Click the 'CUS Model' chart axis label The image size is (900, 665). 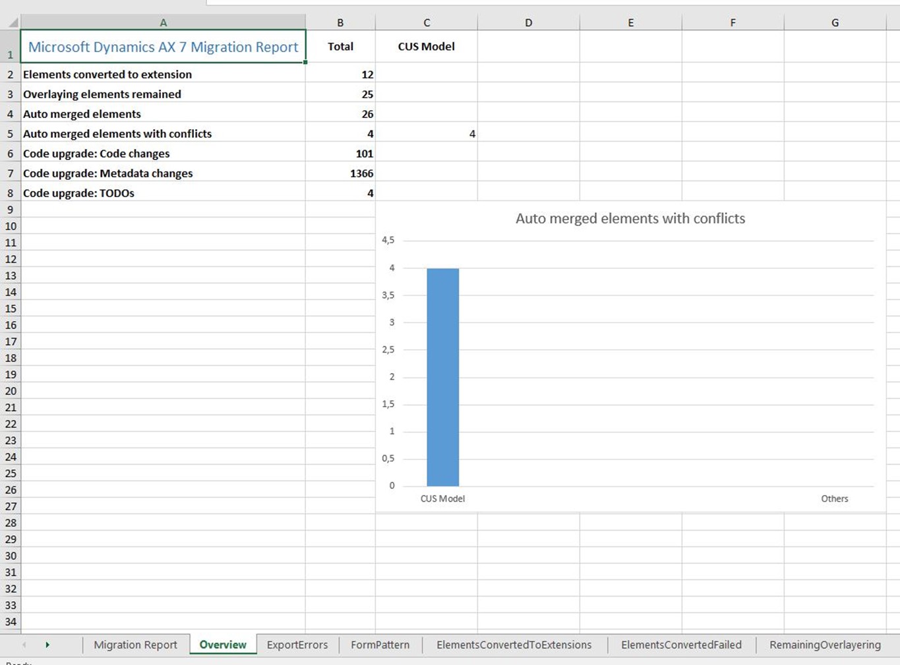442,499
